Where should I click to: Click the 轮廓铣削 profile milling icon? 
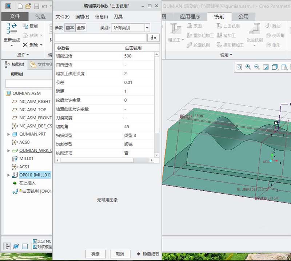click(x=189, y=45)
